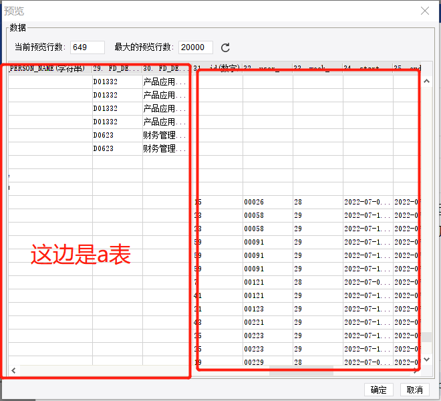Image resolution: width=441 pixels, height=401 pixels.
Task: Click the cell containing 00123
Action: click(268, 309)
